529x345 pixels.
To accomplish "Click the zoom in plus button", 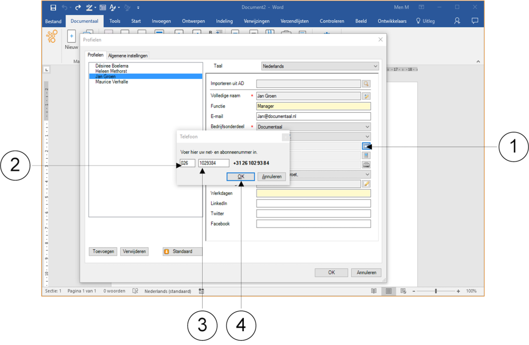I will [x=458, y=292].
